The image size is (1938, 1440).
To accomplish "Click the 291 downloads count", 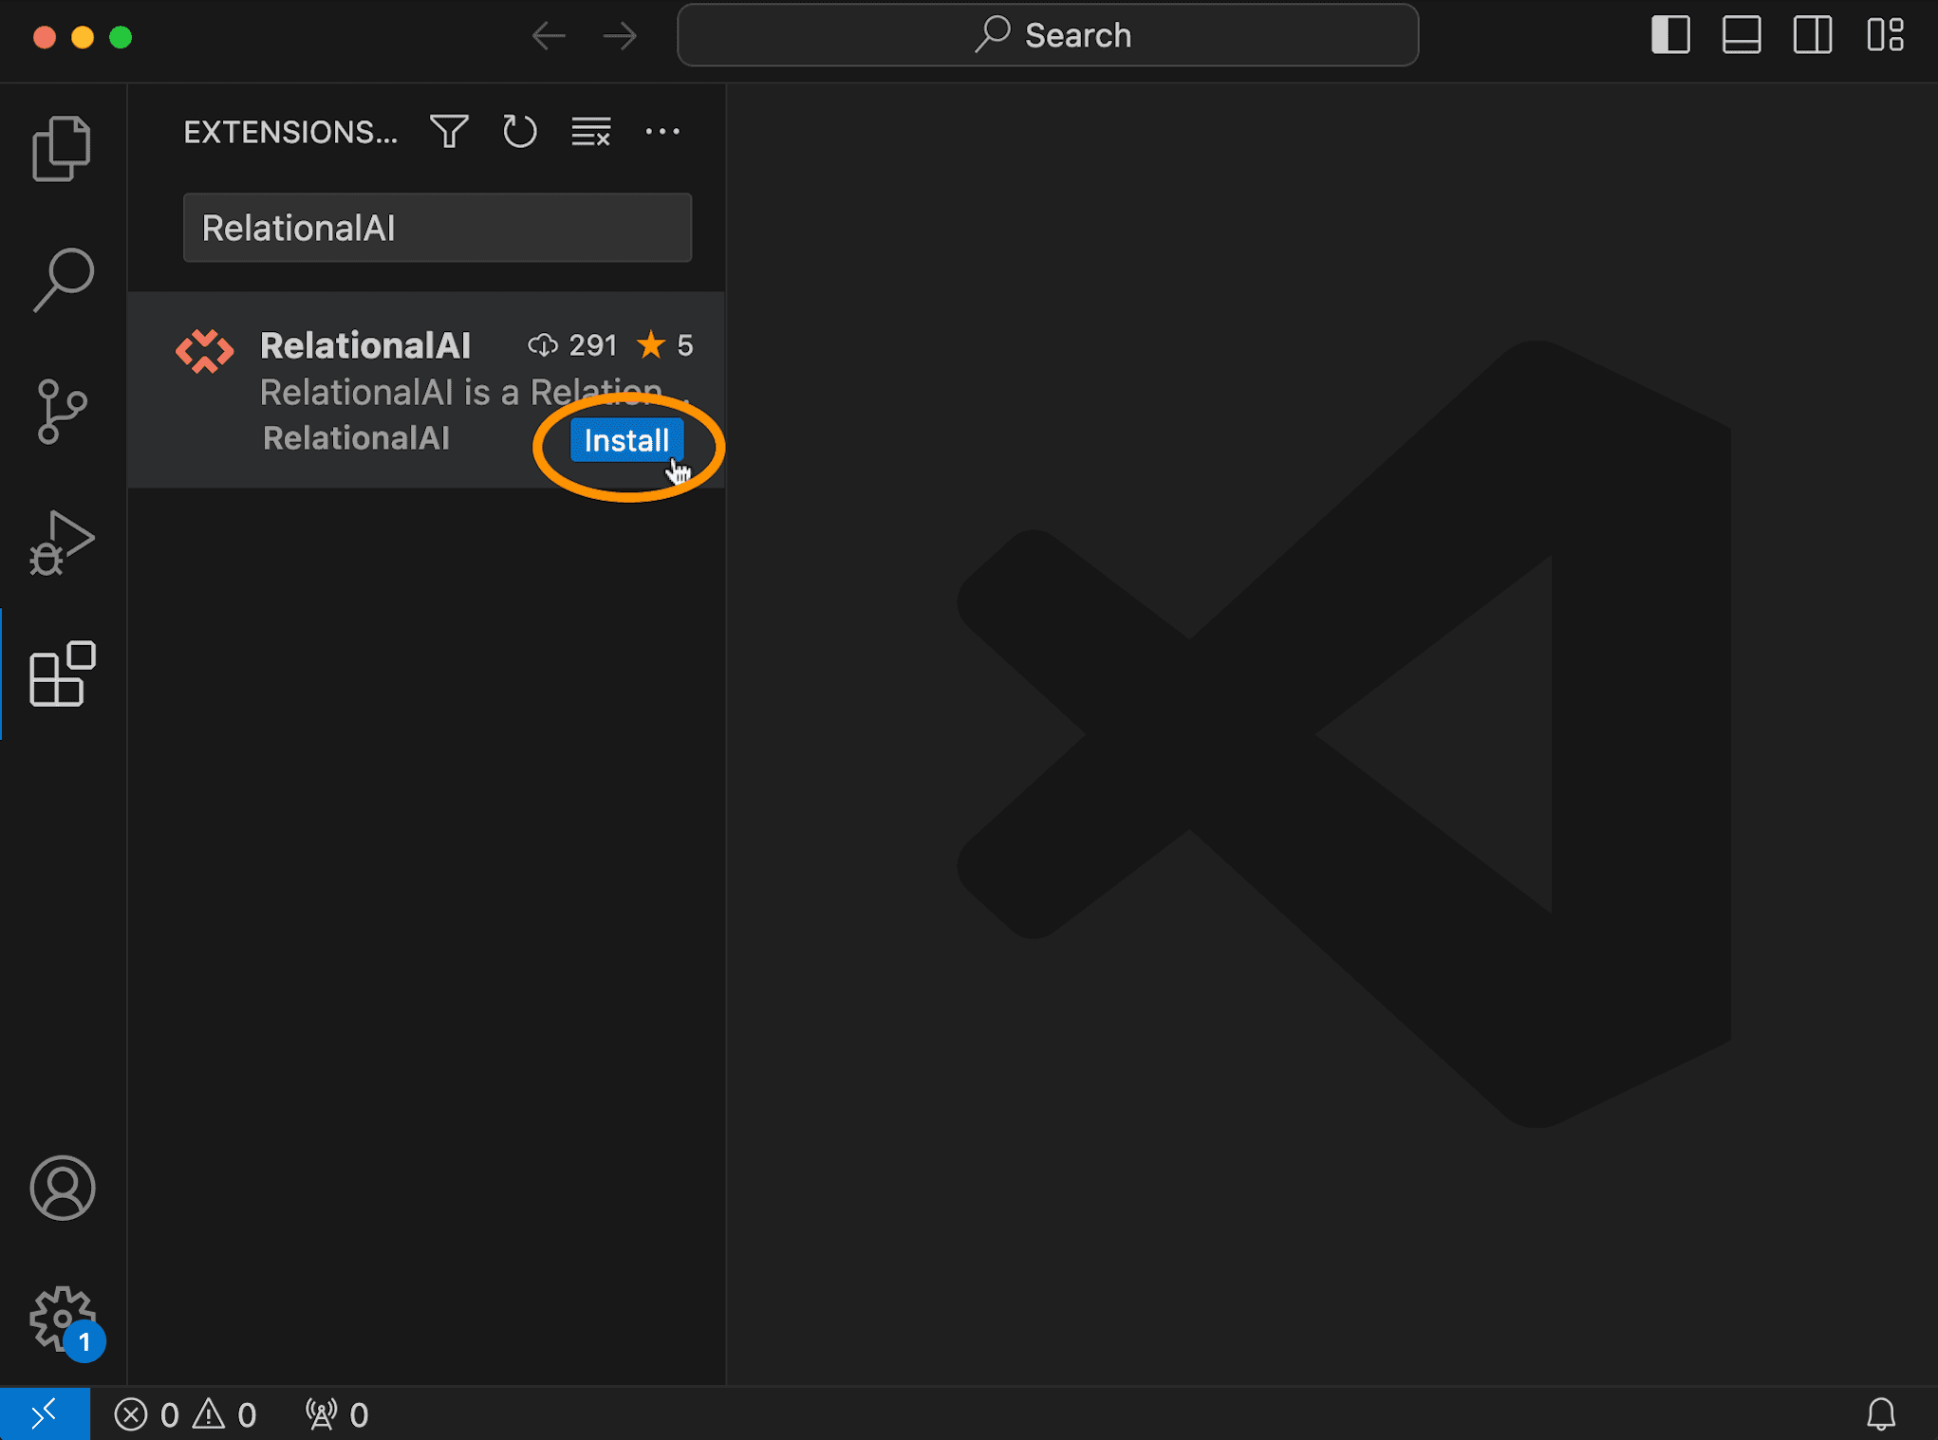I will click(x=573, y=345).
